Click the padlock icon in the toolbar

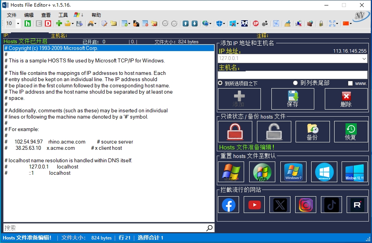pyautogui.click(x=321, y=23)
